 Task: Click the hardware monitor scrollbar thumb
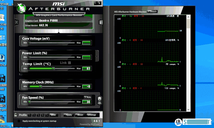[188, 24]
